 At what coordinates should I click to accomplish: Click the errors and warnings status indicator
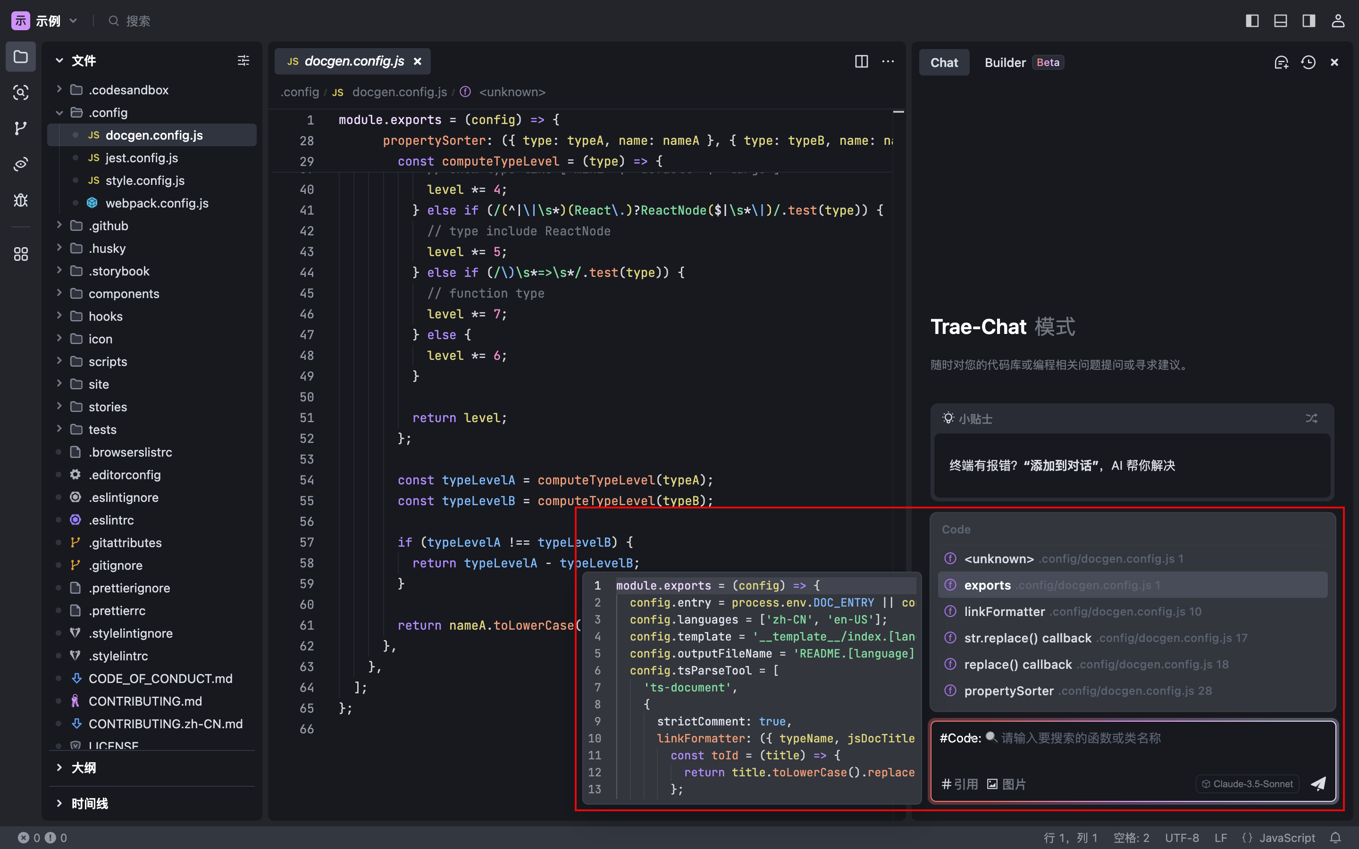coord(42,838)
